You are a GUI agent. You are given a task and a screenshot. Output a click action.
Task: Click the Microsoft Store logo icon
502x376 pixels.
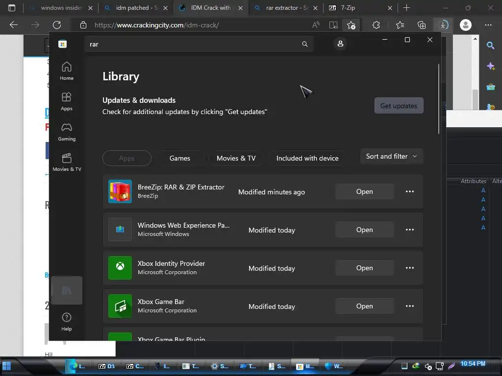62,44
